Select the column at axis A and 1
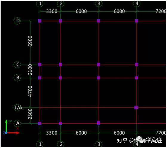Viewport: 167px width, 148px height. [40, 123]
